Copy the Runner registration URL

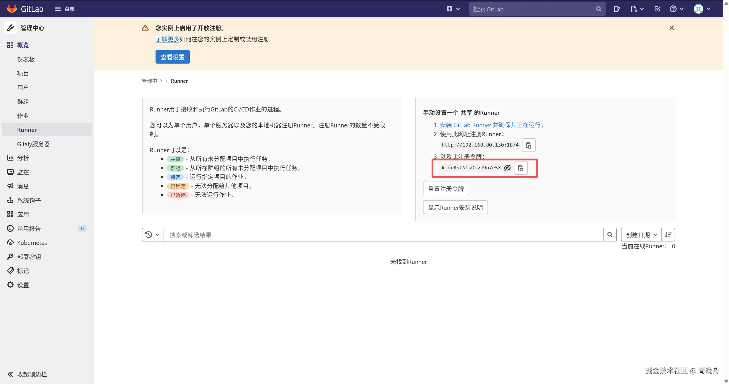click(528, 145)
